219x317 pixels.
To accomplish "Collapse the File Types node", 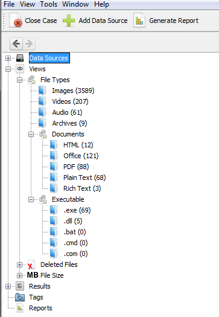I will [19, 80].
